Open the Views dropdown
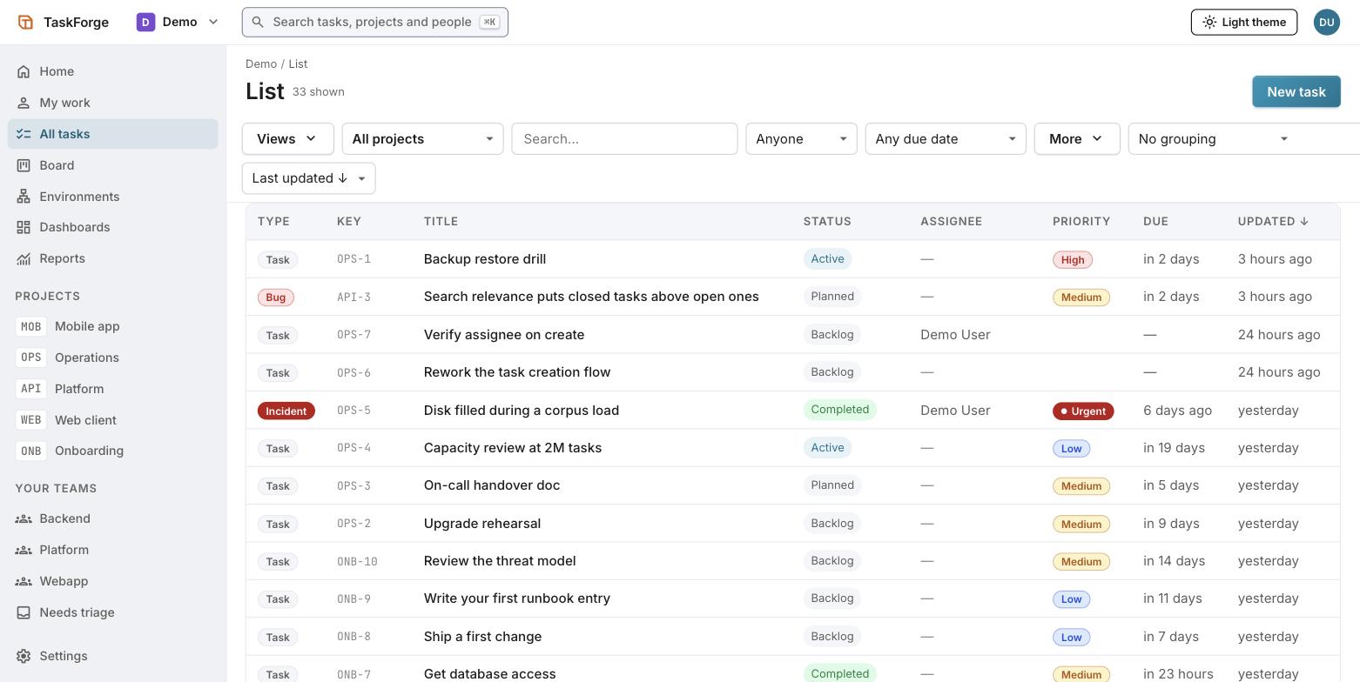Screen dimensions: 1360x682 (288, 139)
